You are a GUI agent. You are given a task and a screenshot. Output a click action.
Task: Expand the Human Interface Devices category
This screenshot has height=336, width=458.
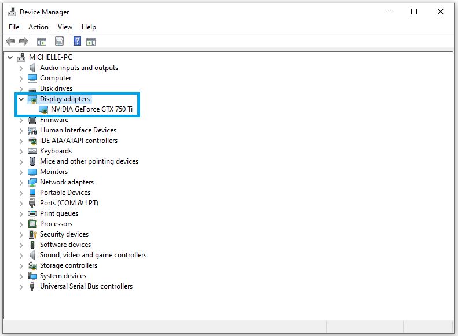[x=21, y=131]
